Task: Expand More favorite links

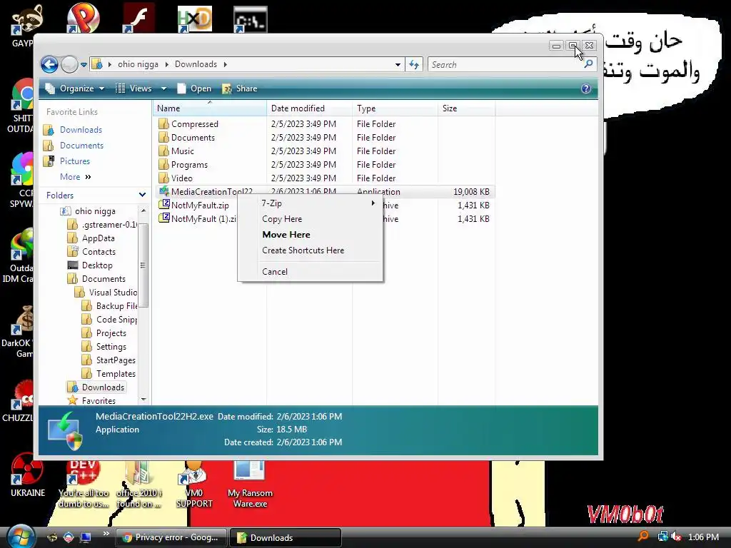Action: pyautogui.click(x=75, y=177)
